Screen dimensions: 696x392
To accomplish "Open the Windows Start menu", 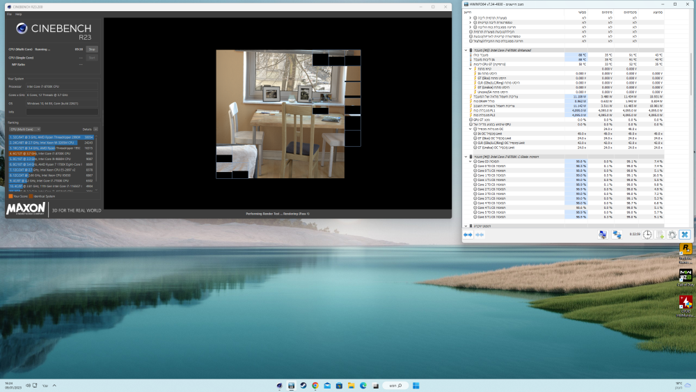I will pyautogui.click(x=416, y=385).
